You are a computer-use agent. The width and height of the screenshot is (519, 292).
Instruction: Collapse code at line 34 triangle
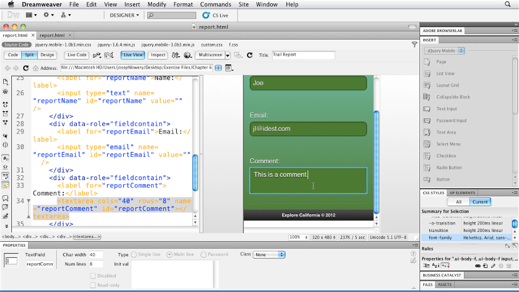[x=29, y=201]
